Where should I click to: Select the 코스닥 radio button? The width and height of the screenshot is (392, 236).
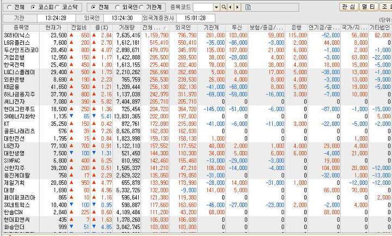[x=57, y=7]
